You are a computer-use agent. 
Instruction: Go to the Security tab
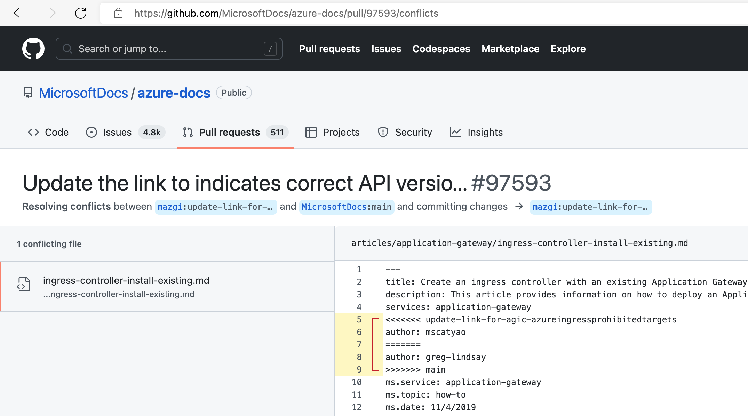point(405,132)
